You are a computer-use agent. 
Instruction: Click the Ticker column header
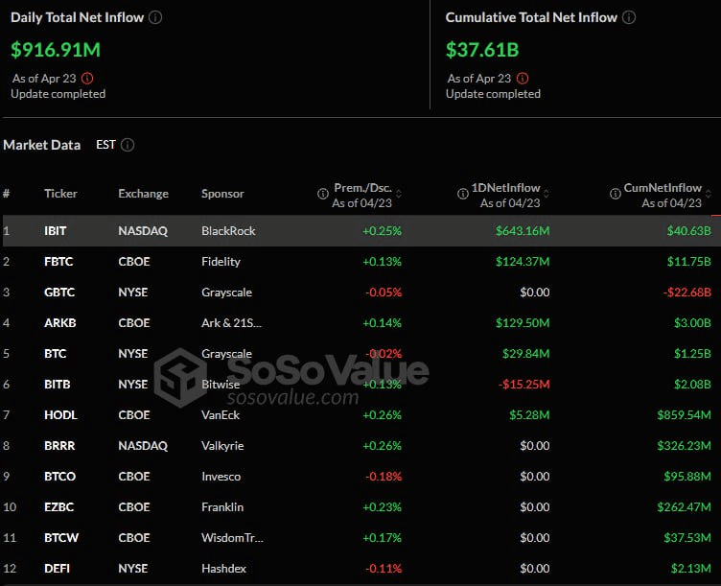point(60,194)
